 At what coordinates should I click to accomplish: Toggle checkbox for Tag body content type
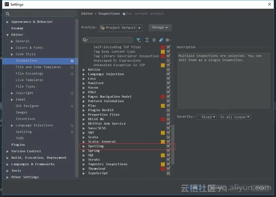click(168, 52)
